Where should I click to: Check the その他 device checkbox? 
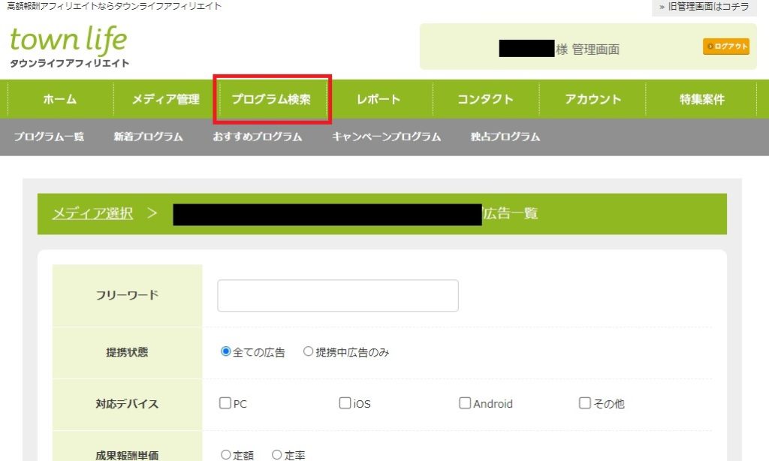584,403
